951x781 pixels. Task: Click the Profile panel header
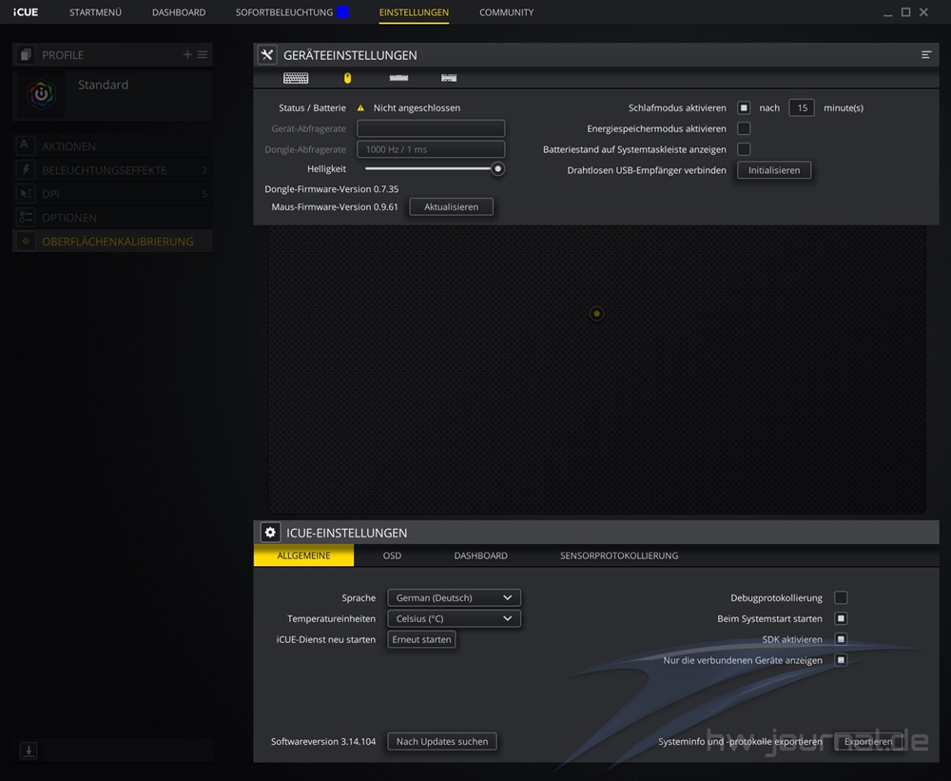click(x=112, y=54)
